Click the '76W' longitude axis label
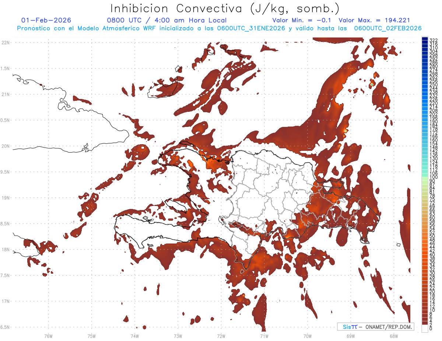 (49, 336)
